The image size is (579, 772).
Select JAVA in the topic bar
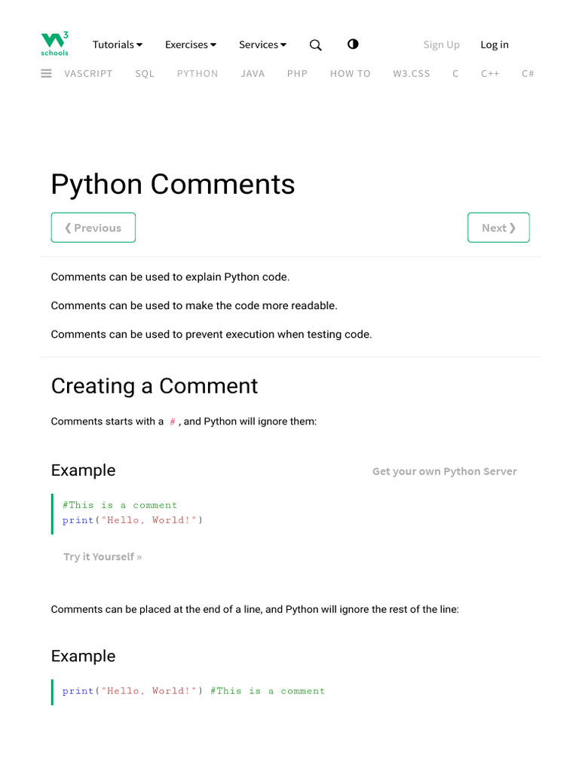pyautogui.click(x=253, y=74)
